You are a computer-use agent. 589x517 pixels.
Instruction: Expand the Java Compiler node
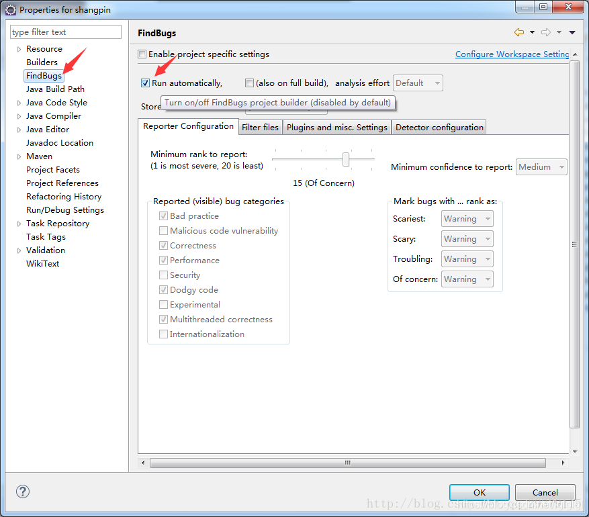(19, 116)
